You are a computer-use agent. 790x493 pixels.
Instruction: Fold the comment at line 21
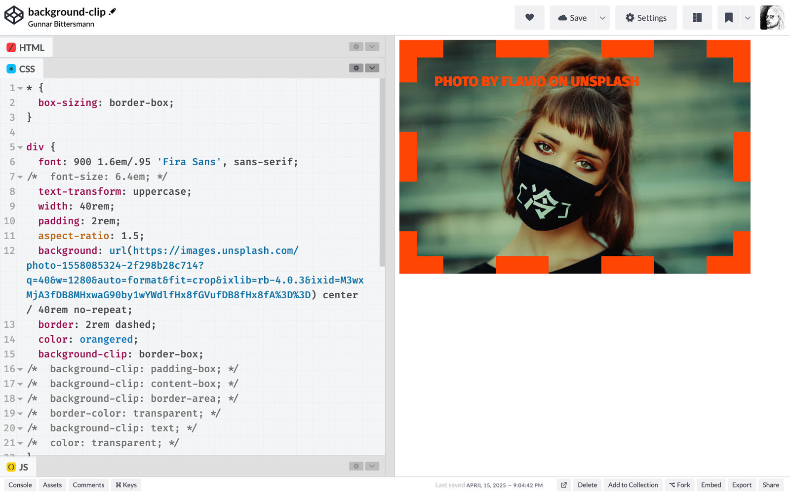click(x=20, y=443)
